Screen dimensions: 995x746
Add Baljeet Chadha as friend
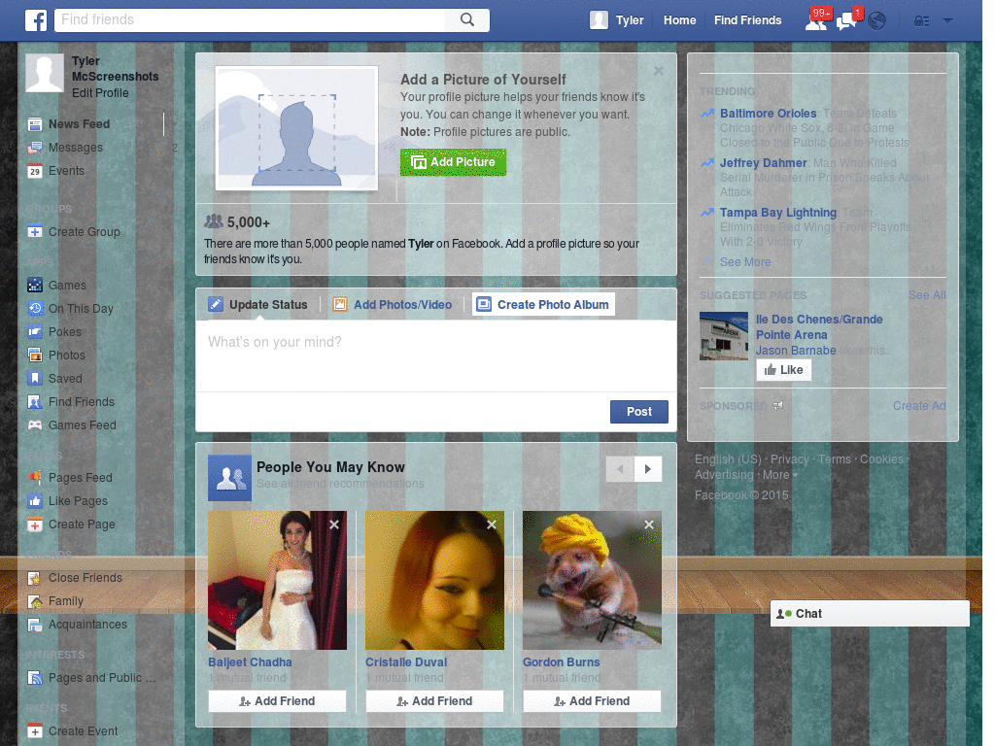(x=277, y=701)
